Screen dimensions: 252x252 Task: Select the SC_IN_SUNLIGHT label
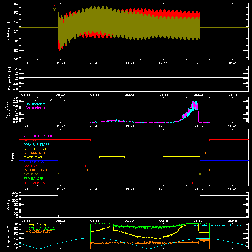point(36,149)
